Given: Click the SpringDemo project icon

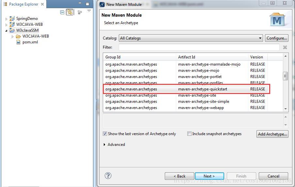Looking at the screenshot, I should tap(12, 18).
